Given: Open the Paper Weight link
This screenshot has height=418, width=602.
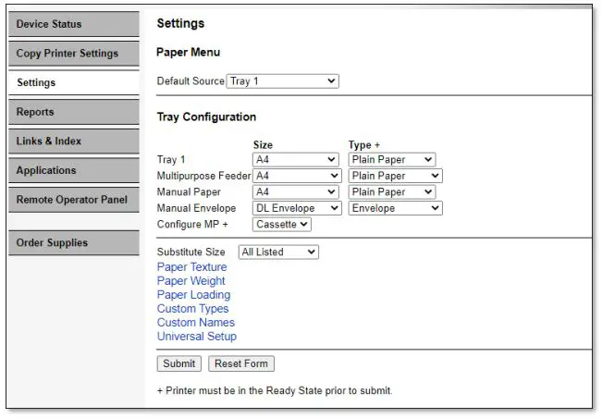Looking at the screenshot, I should point(191,281).
